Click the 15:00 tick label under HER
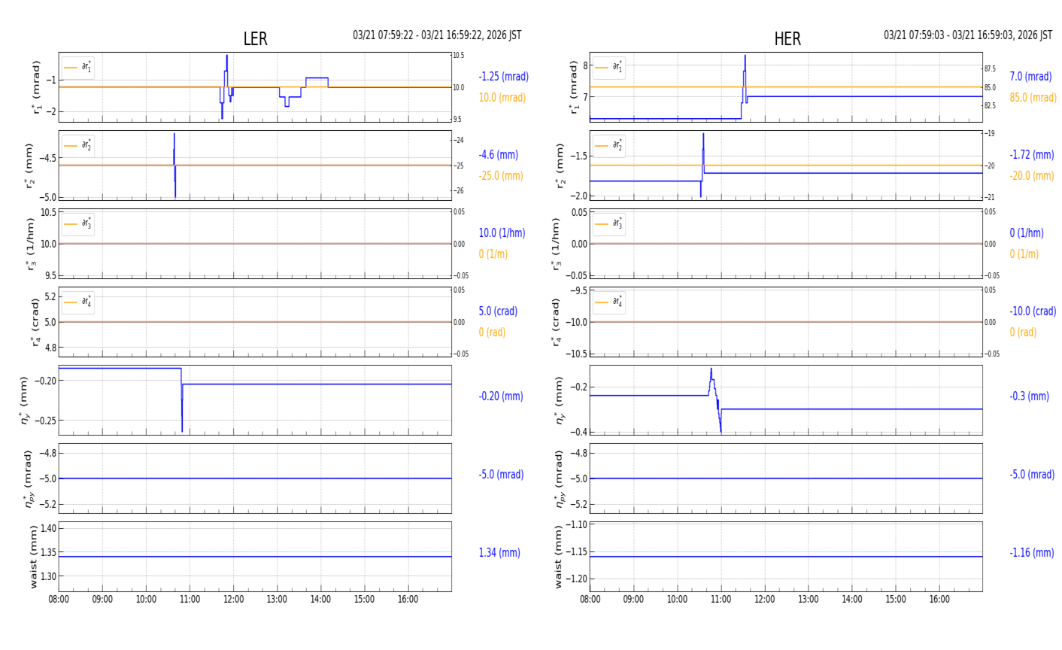Image resolution: width=1062 pixels, height=650 pixels. pyautogui.click(x=895, y=600)
